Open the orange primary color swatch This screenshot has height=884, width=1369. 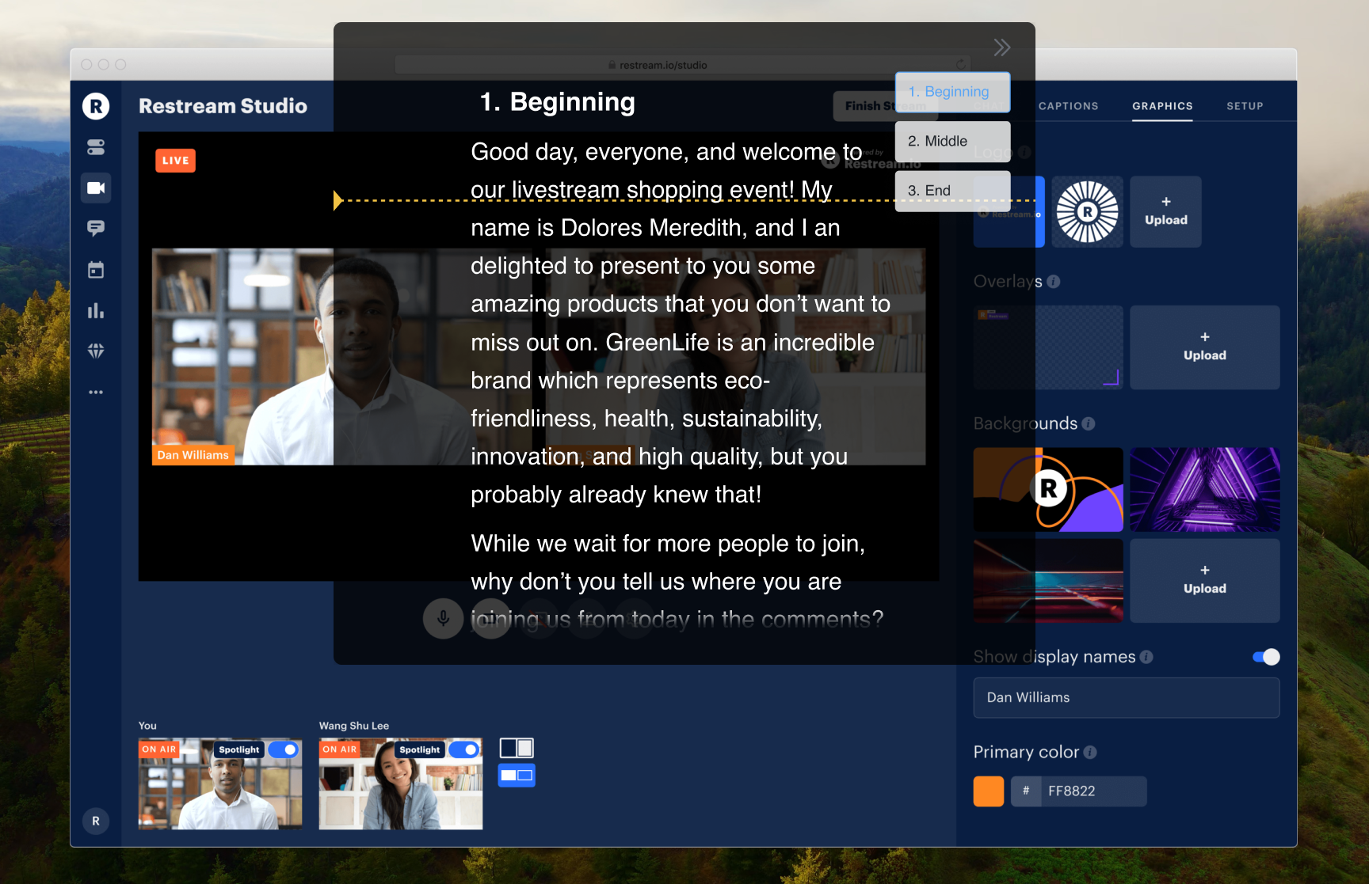point(988,791)
